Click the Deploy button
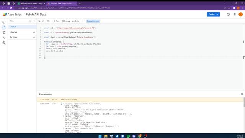 pyautogui.click(x=212, y=15)
